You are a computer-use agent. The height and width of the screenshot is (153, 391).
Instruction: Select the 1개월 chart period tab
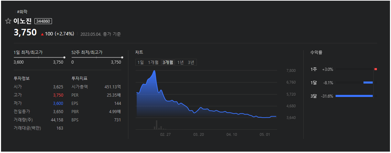(153, 62)
